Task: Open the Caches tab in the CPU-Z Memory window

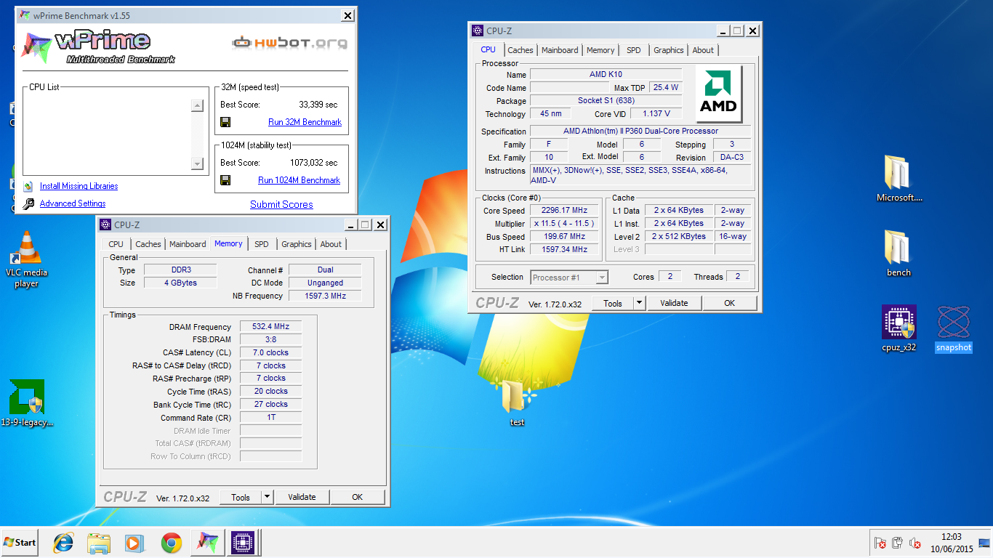Action: [148, 244]
